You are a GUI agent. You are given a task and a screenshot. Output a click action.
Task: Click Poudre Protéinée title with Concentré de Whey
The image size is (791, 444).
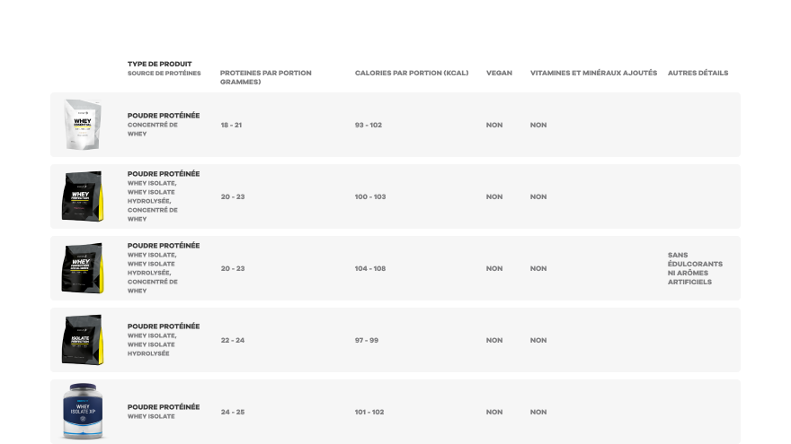[164, 116]
